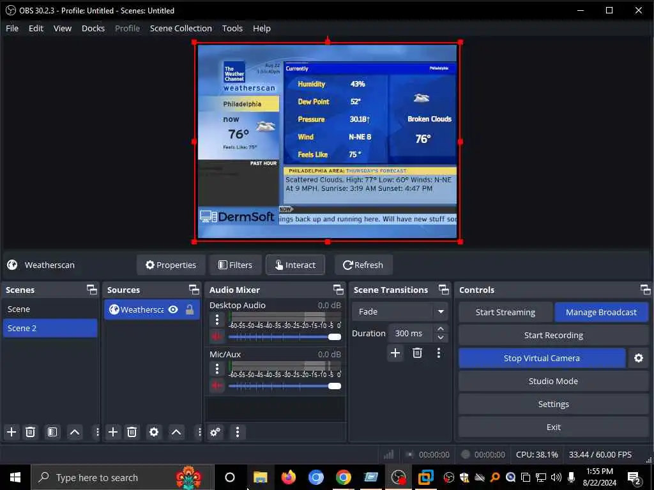
Task: Pop out the Controls dock
Action: coord(645,290)
